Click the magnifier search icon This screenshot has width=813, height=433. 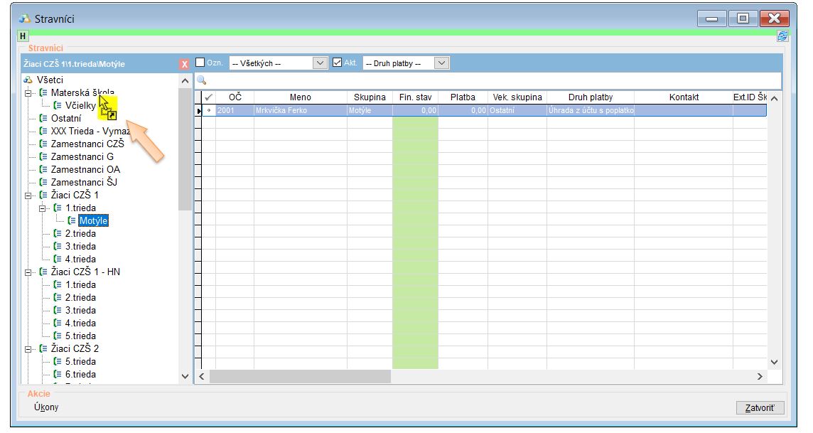[202, 80]
